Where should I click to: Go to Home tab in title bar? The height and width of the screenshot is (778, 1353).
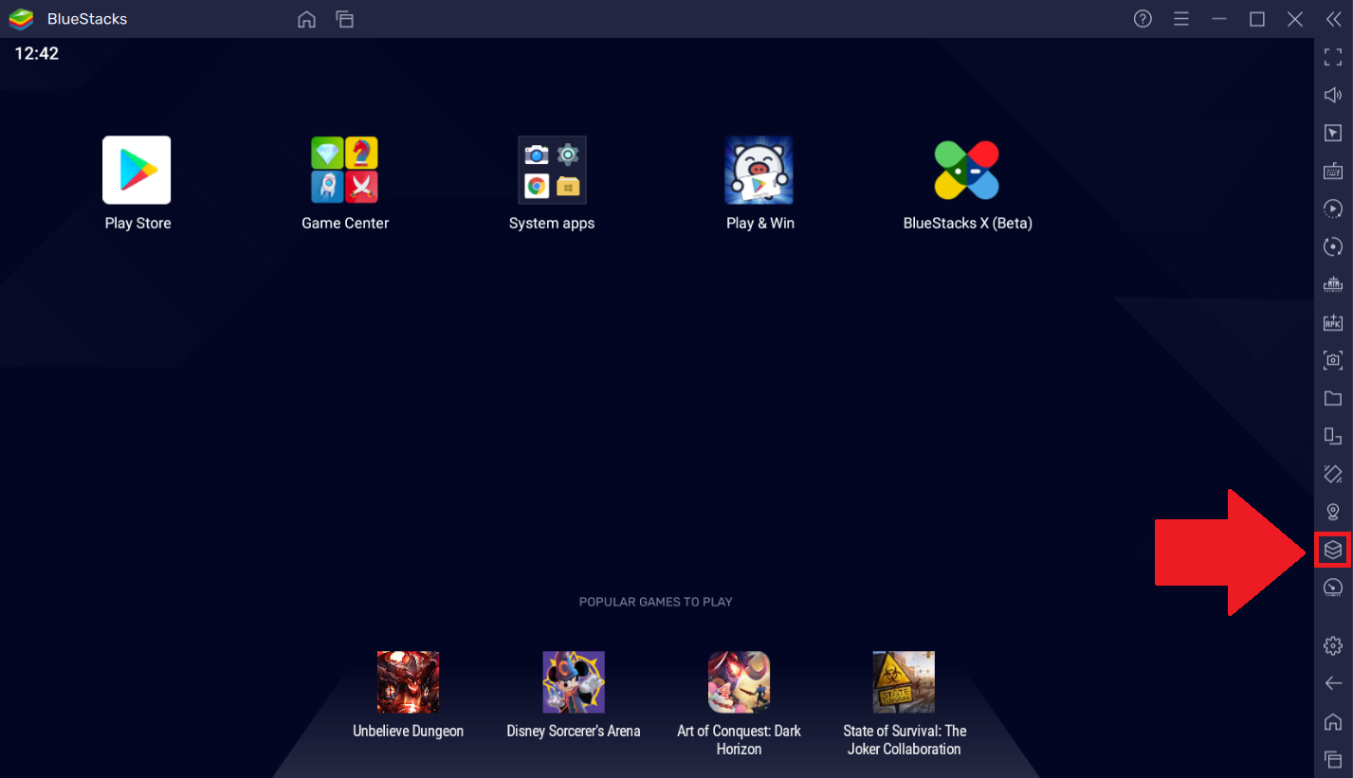[x=306, y=19]
